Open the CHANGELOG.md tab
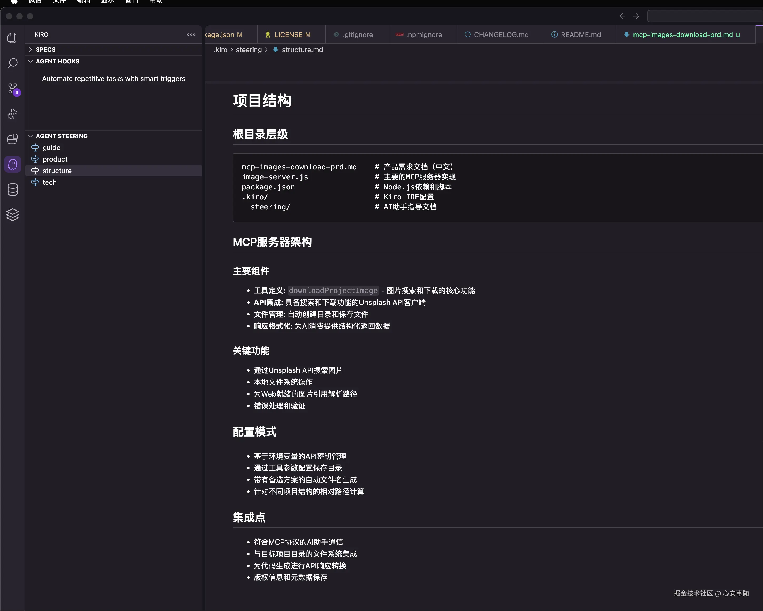This screenshot has width=763, height=611. 501,35
